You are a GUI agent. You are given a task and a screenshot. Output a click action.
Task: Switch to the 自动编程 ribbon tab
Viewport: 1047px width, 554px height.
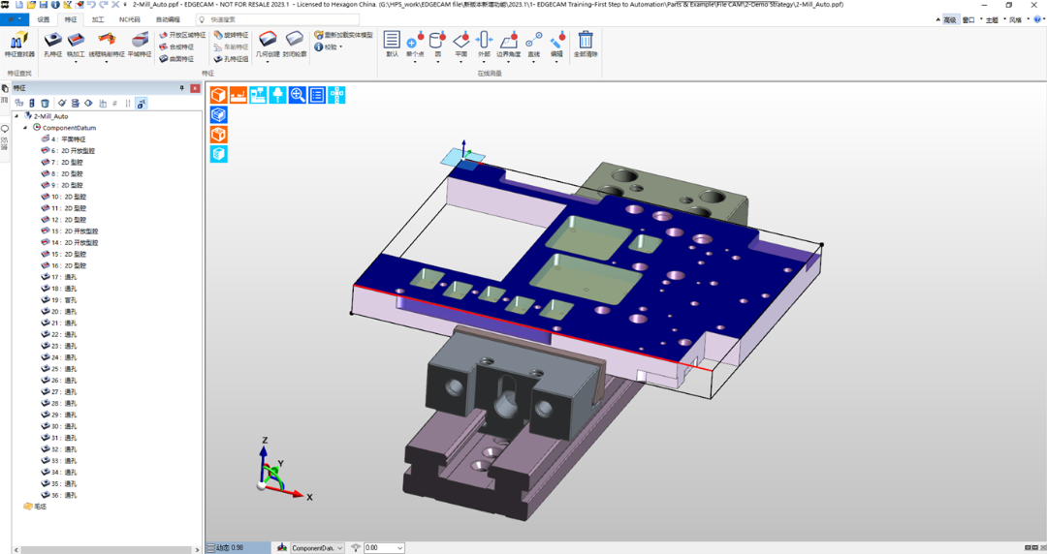(x=168, y=19)
